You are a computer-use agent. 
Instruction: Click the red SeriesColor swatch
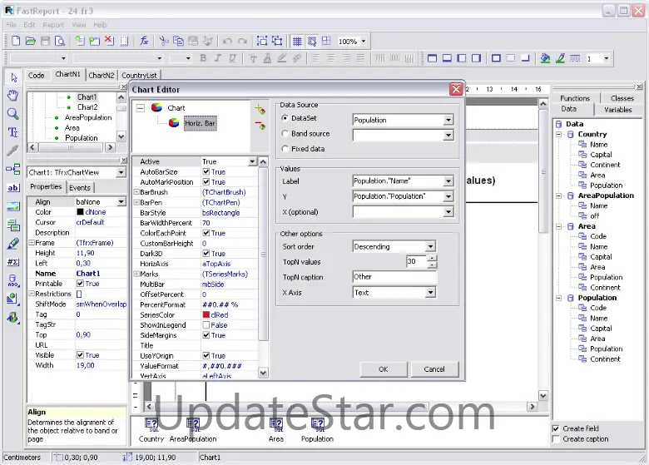(206, 315)
